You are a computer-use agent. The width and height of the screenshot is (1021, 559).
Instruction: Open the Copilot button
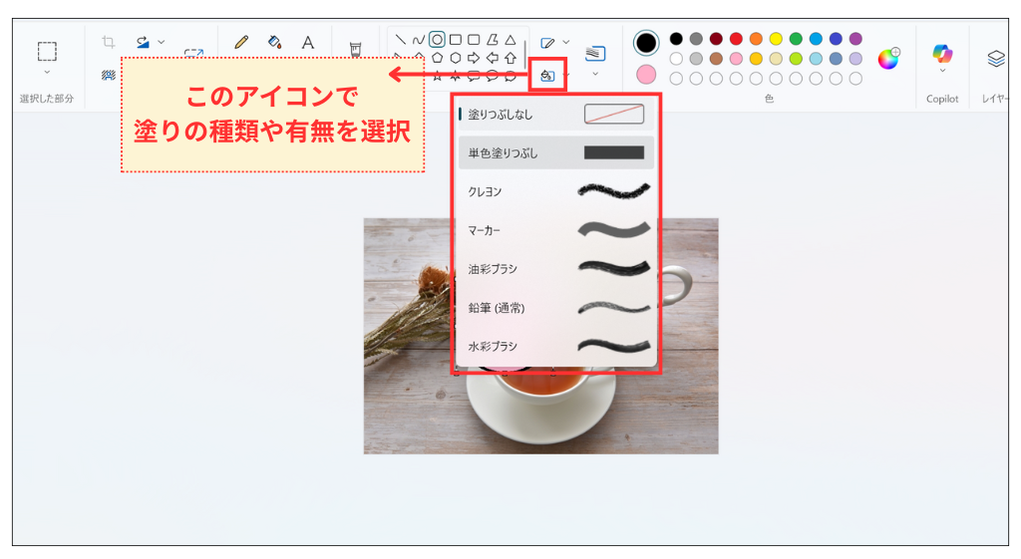point(942,54)
